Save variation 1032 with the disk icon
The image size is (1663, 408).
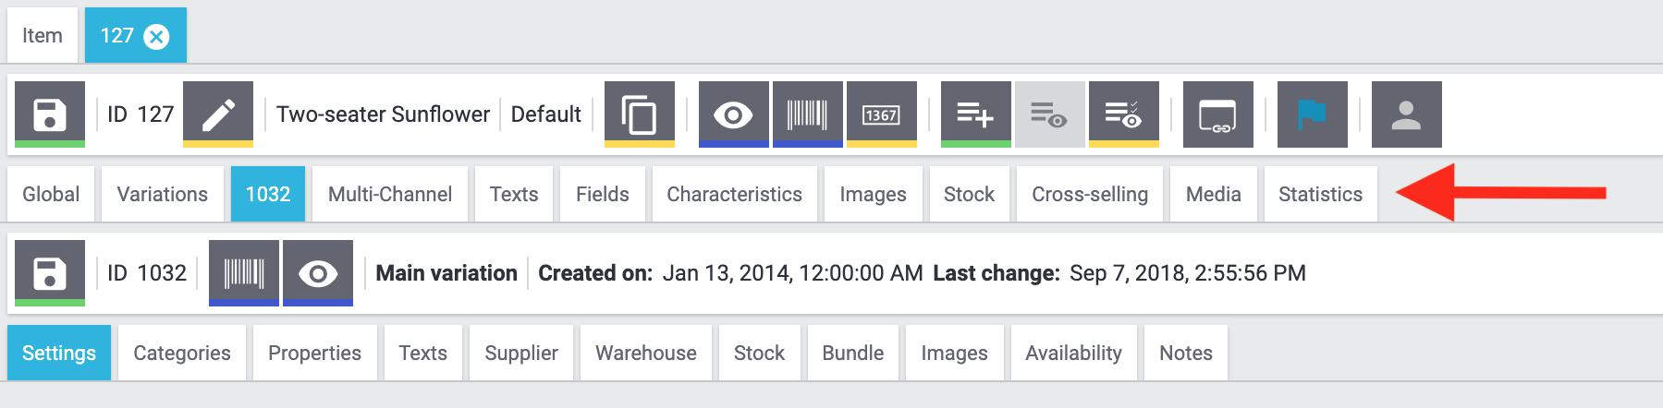50,273
